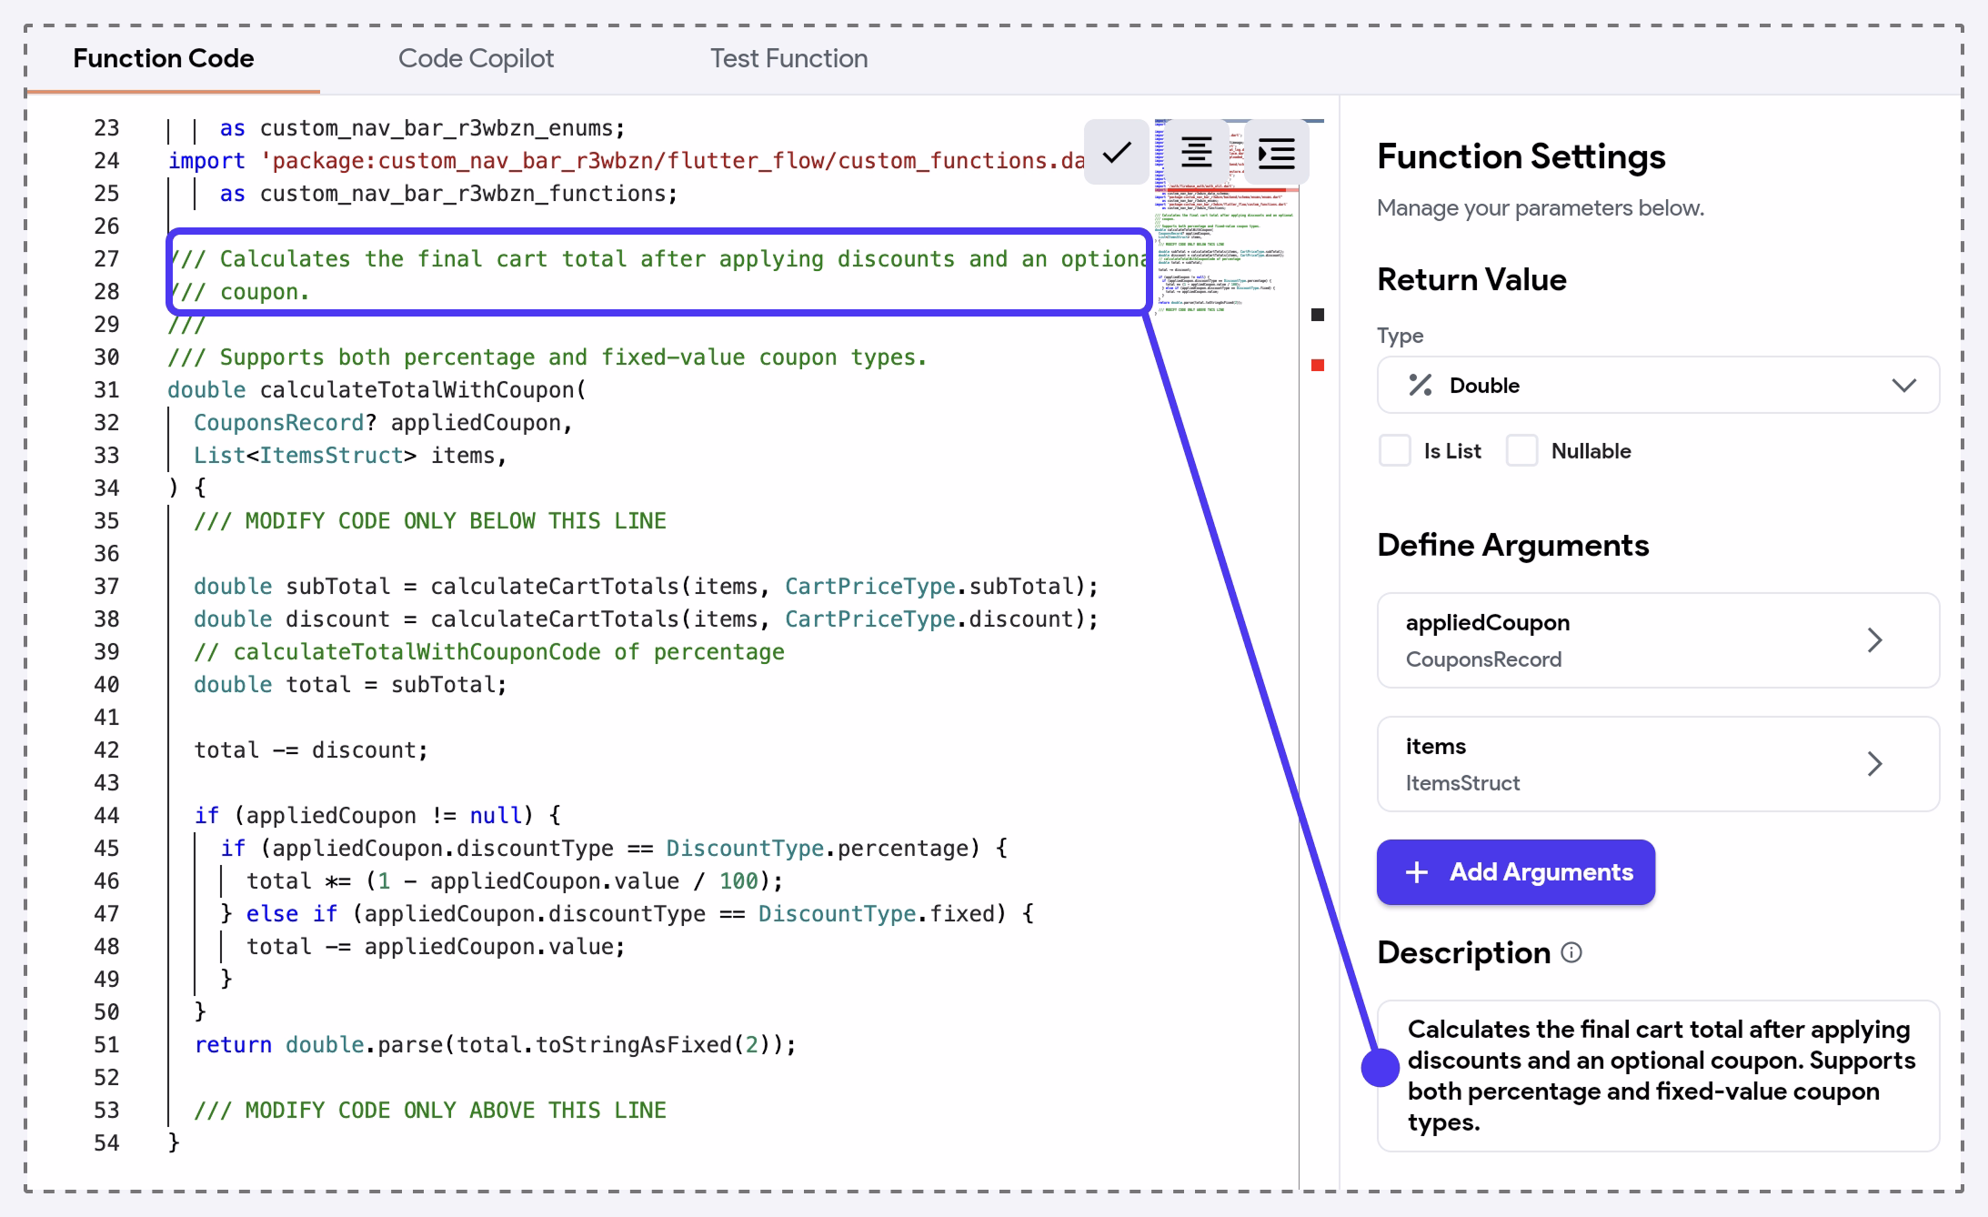Click 'double total = subTotal;' line

click(x=350, y=685)
